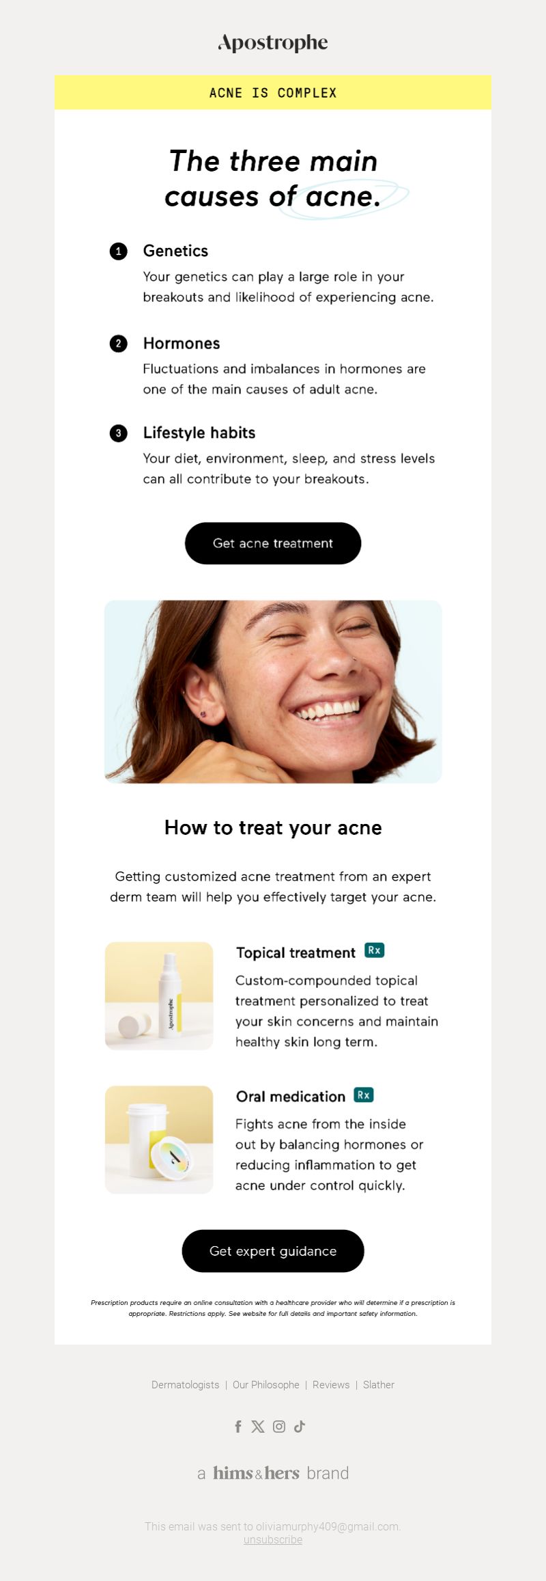
Task: Click the number 1 Genetics bullet
Action: click(x=119, y=251)
